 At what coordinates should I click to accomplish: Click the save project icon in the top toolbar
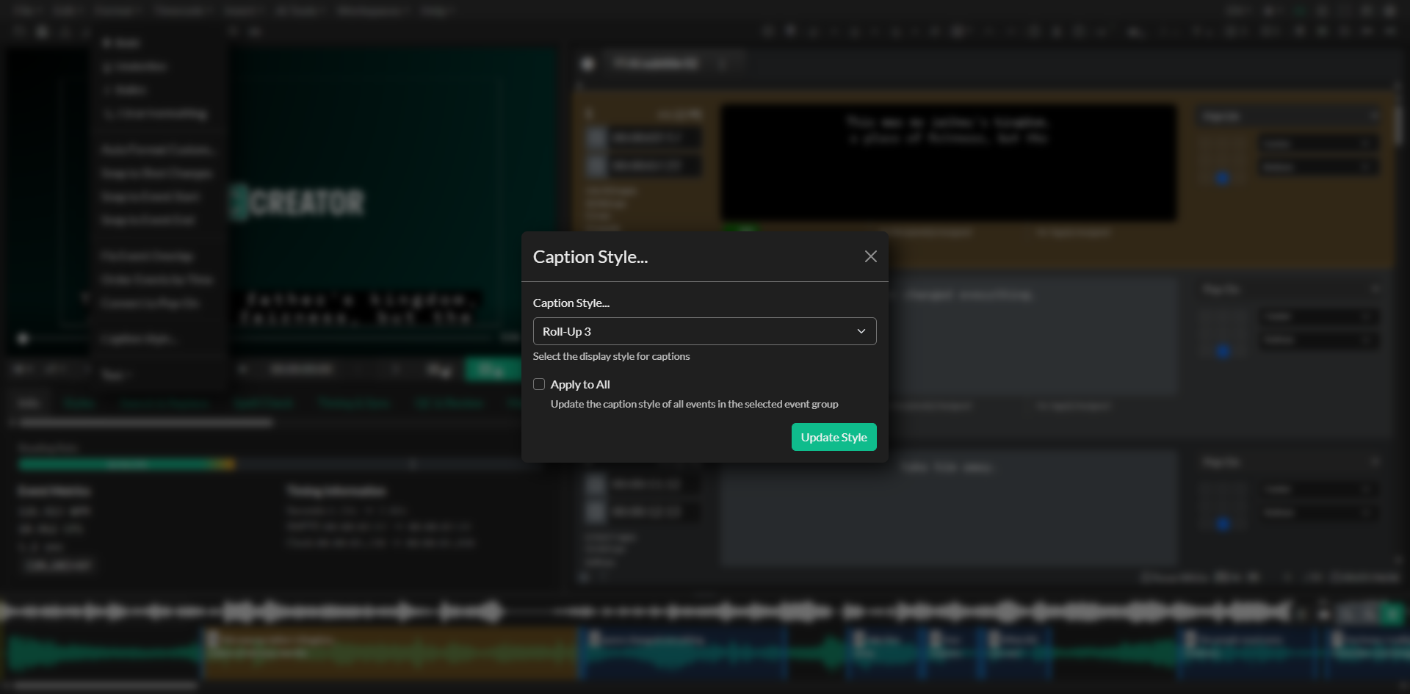pyautogui.click(x=42, y=32)
